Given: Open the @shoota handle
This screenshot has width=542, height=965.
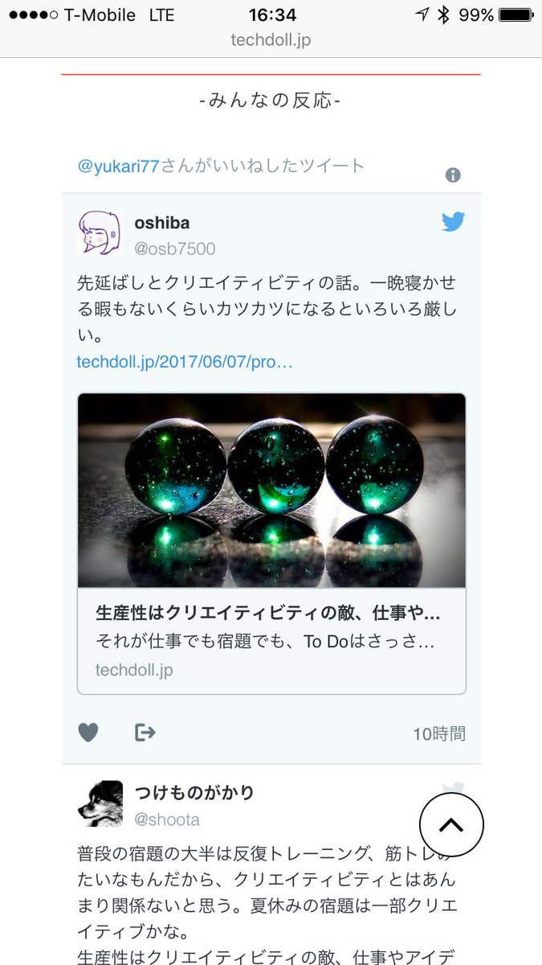Looking at the screenshot, I should [x=167, y=819].
